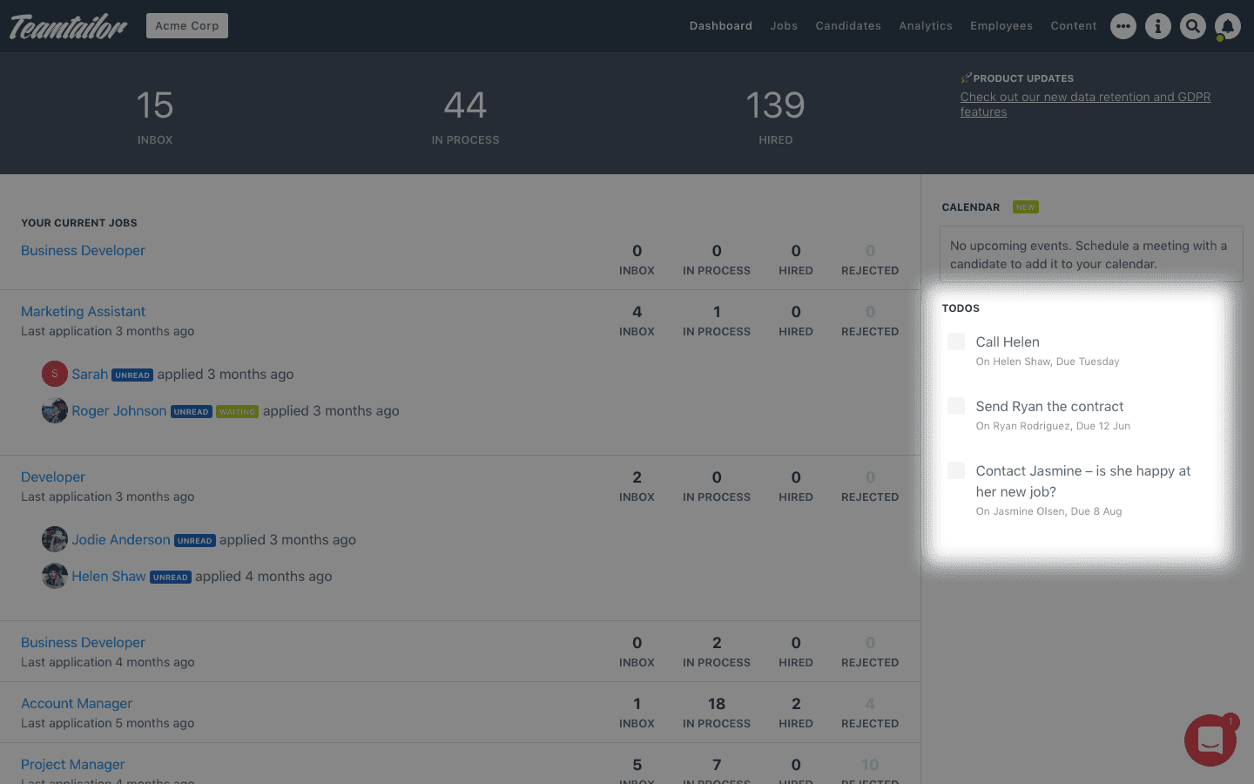Screen dimensions: 1254x784
Task: Open the Acme Corp company switcher
Action: point(187,25)
